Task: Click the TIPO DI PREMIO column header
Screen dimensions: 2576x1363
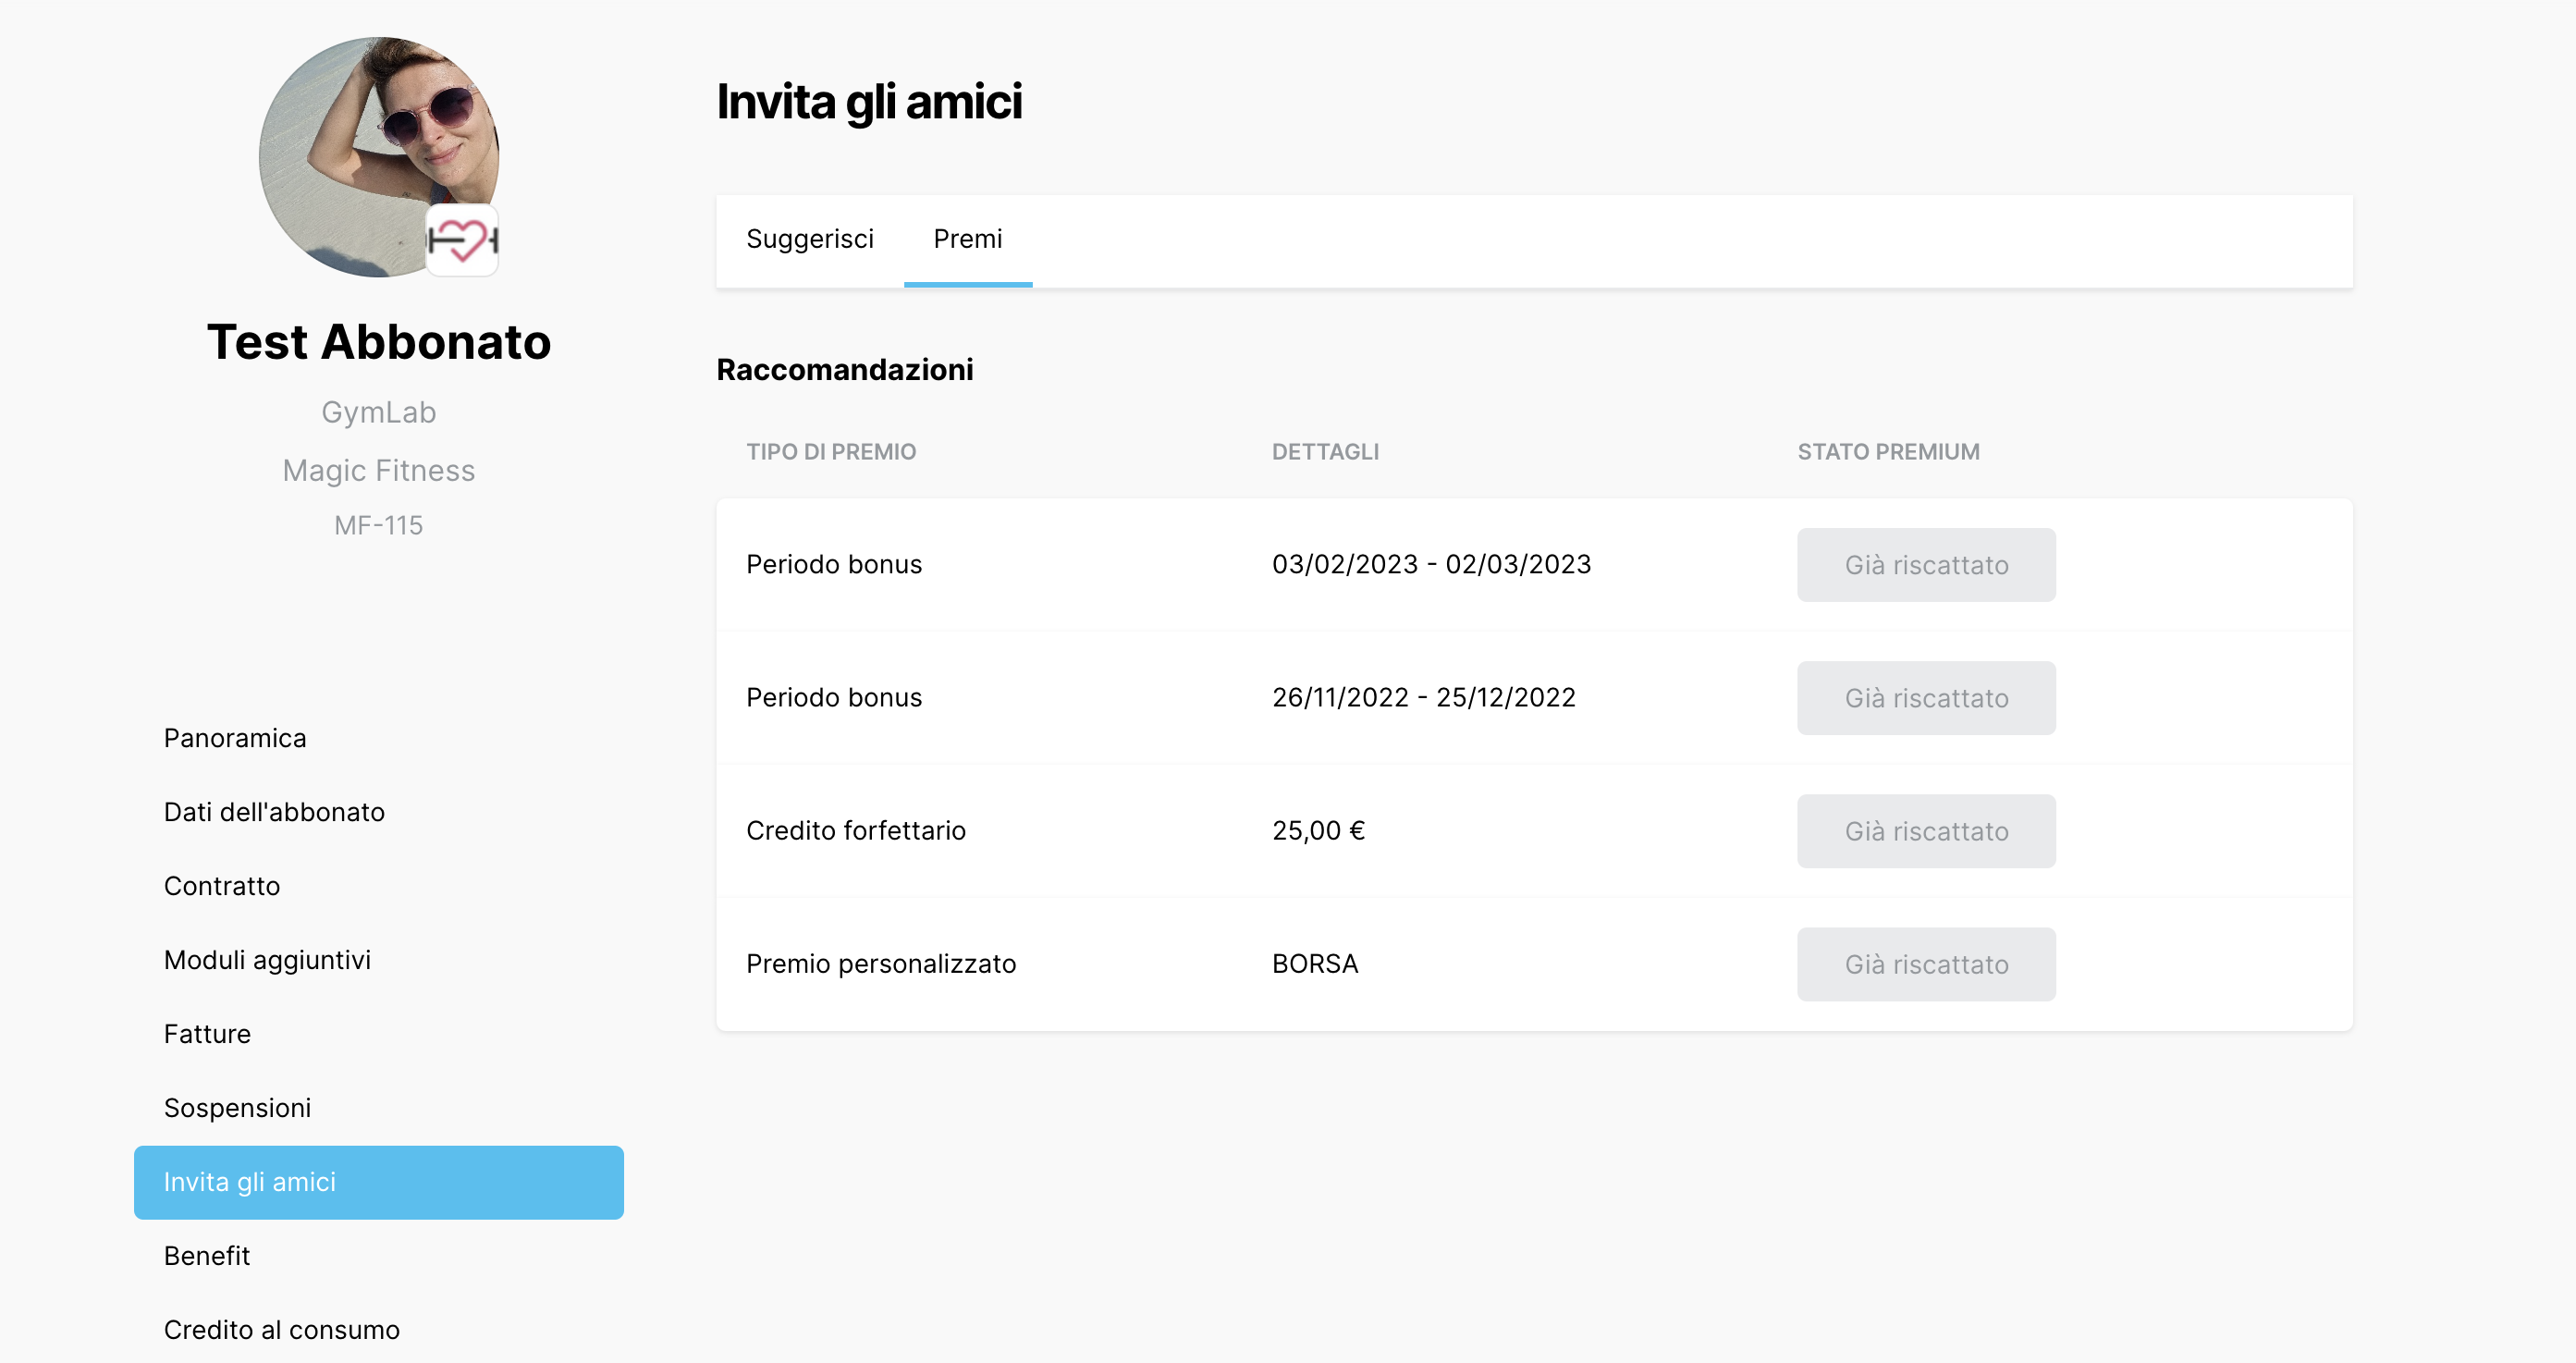Action: pyautogui.click(x=831, y=452)
